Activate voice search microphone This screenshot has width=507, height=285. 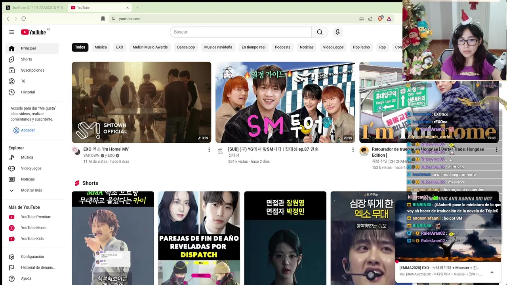[x=337, y=32]
